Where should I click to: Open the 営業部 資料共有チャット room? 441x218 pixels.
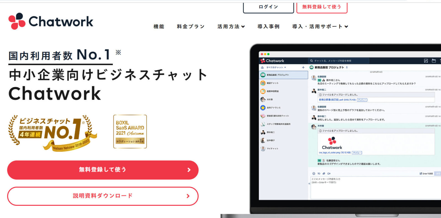[284, 116]
